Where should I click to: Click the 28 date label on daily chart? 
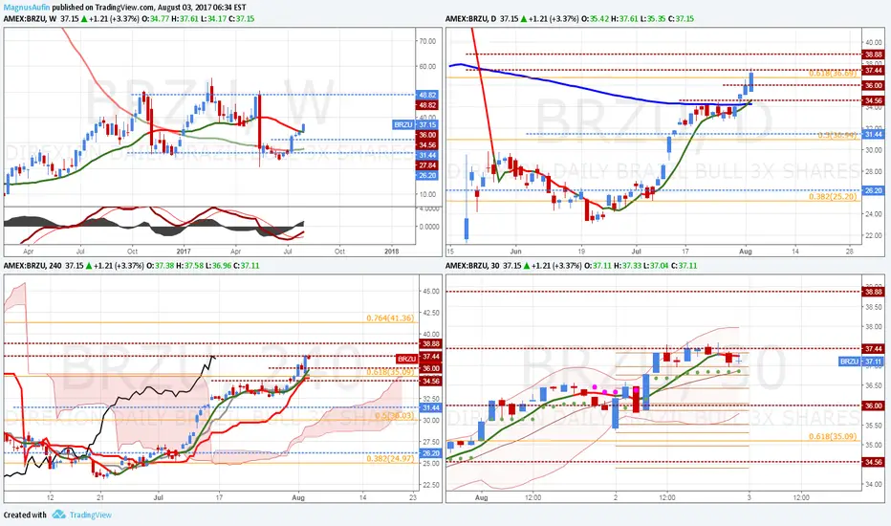pyautogui.click(x=850, y=251)
